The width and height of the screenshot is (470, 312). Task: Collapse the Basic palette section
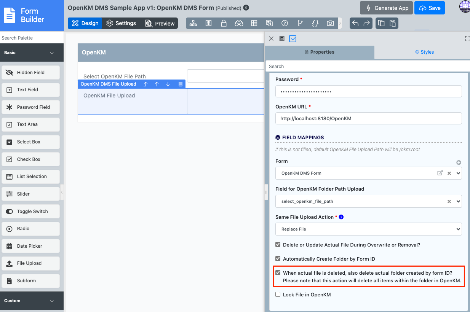[52, 53]
